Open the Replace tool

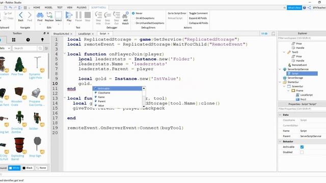coord(49,15)
